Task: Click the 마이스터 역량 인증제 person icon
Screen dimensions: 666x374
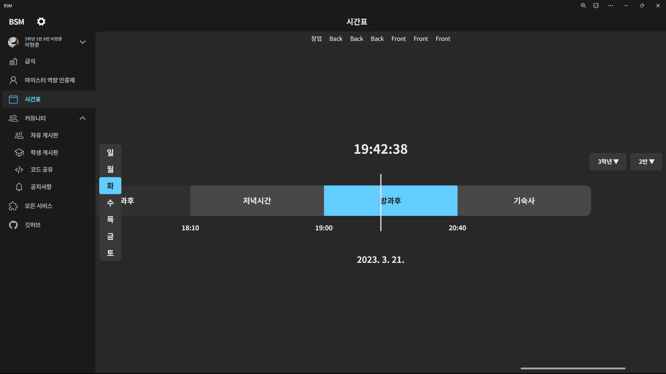Action: point(13,80)
